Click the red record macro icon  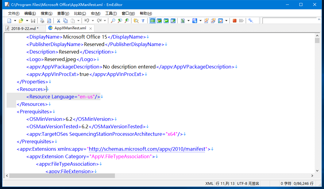pyautogui.click(x=234, y=21)
